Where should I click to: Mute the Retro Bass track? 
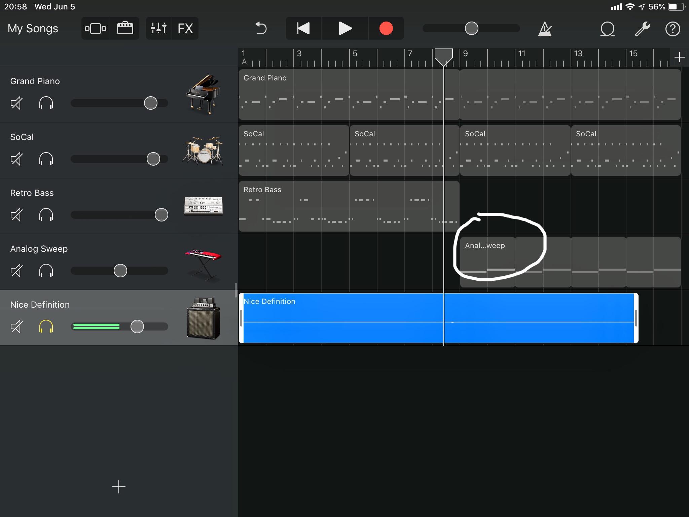17,214
